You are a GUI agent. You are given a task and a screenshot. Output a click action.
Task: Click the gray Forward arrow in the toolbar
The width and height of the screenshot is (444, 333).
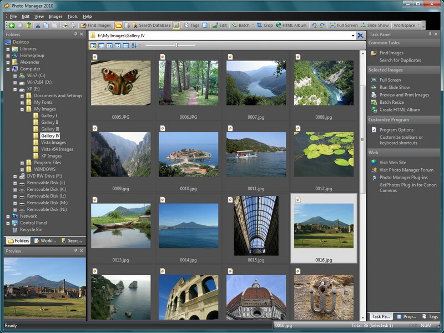19,25
